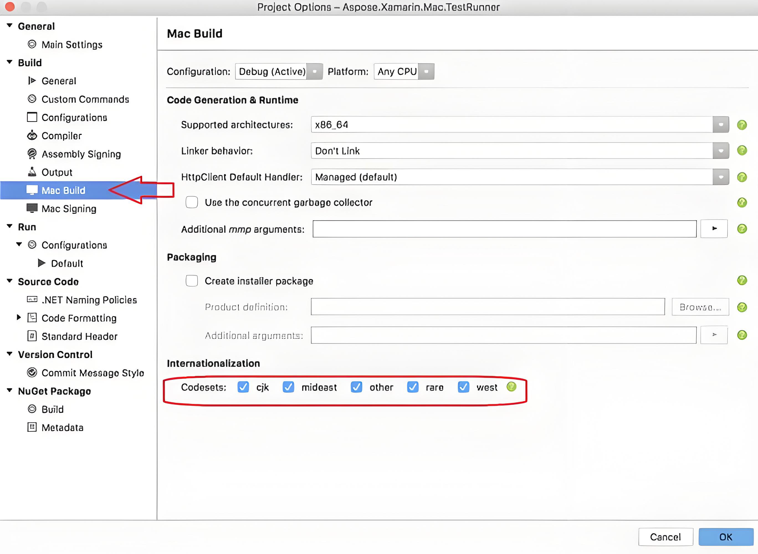Enable the concurrent garbage collector checkbox
This screenshot has width=758, height=554.
click(191, 202)
